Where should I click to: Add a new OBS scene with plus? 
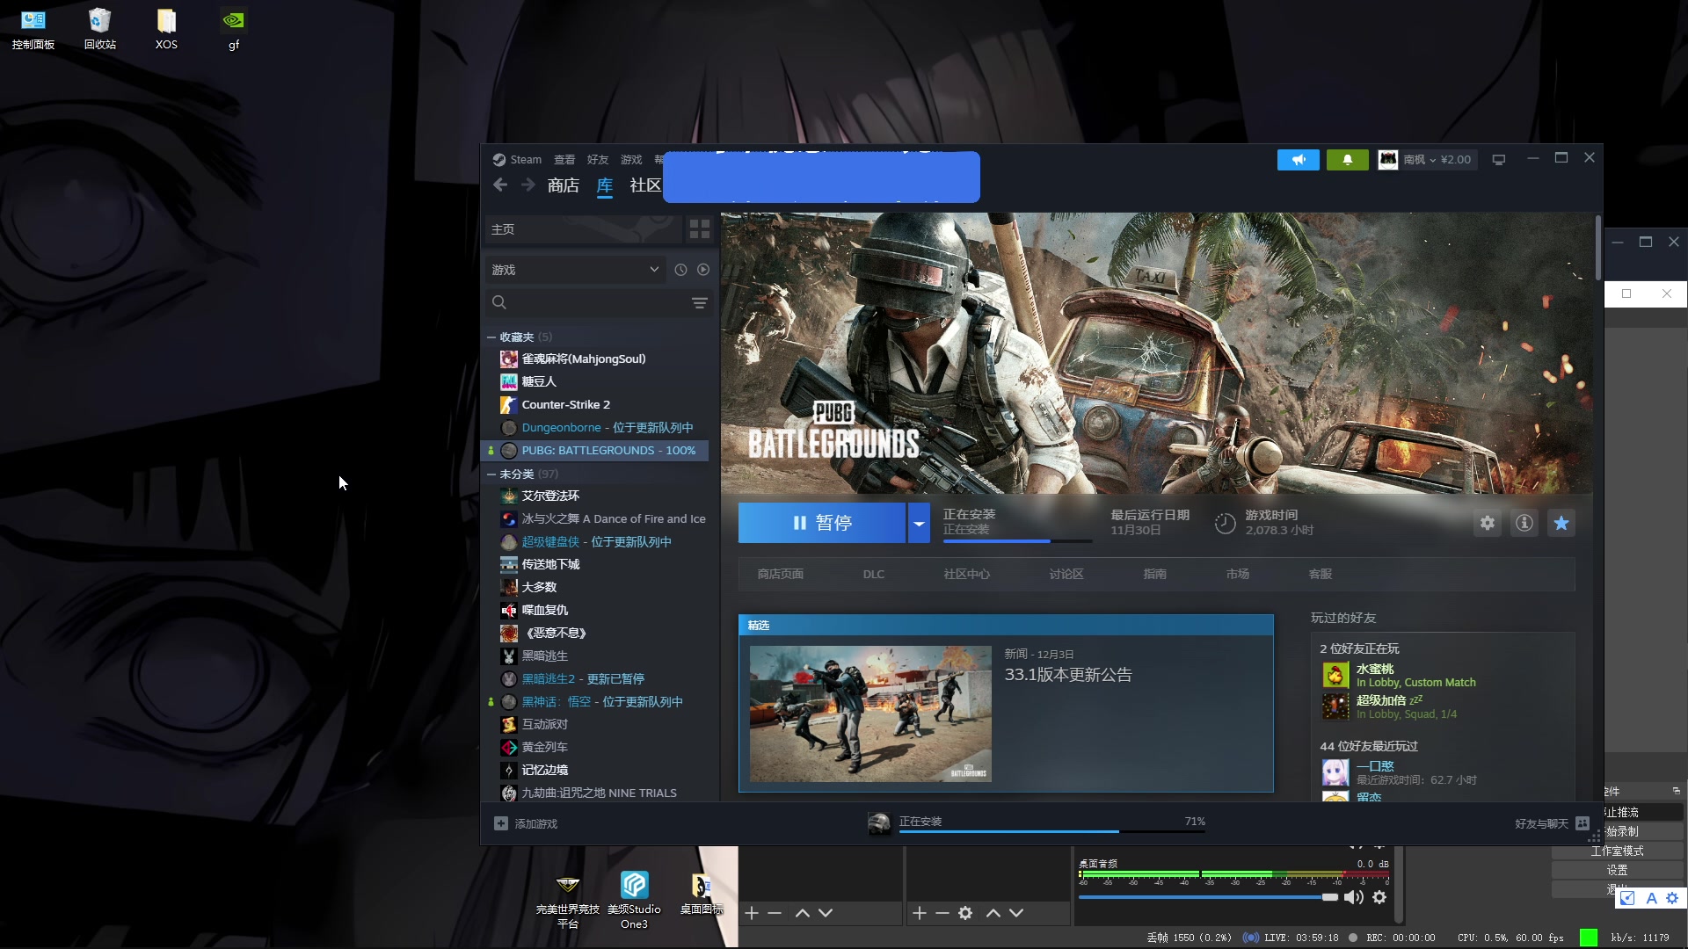(x=752, y=913)
